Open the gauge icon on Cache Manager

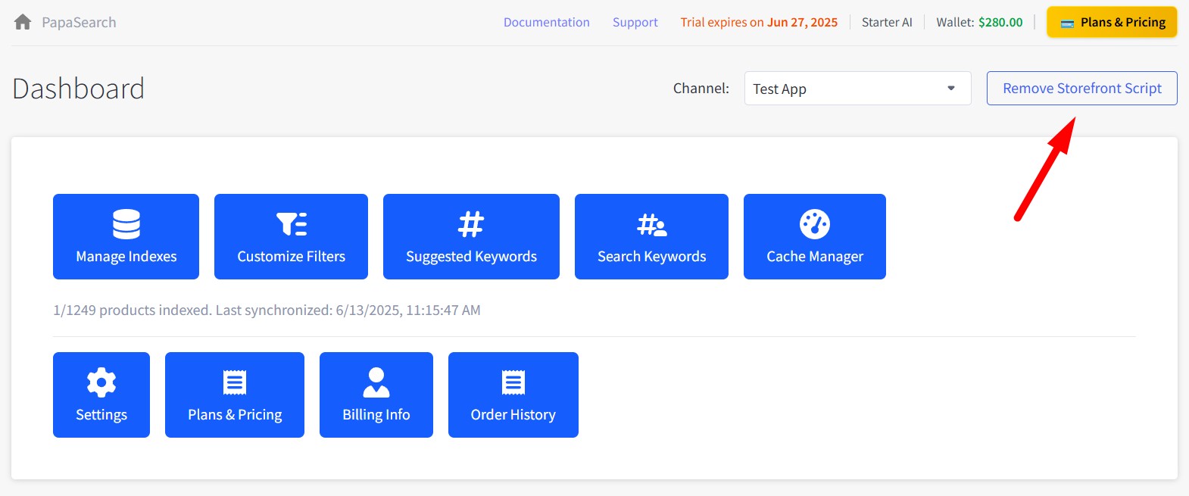tap(815, 224)
